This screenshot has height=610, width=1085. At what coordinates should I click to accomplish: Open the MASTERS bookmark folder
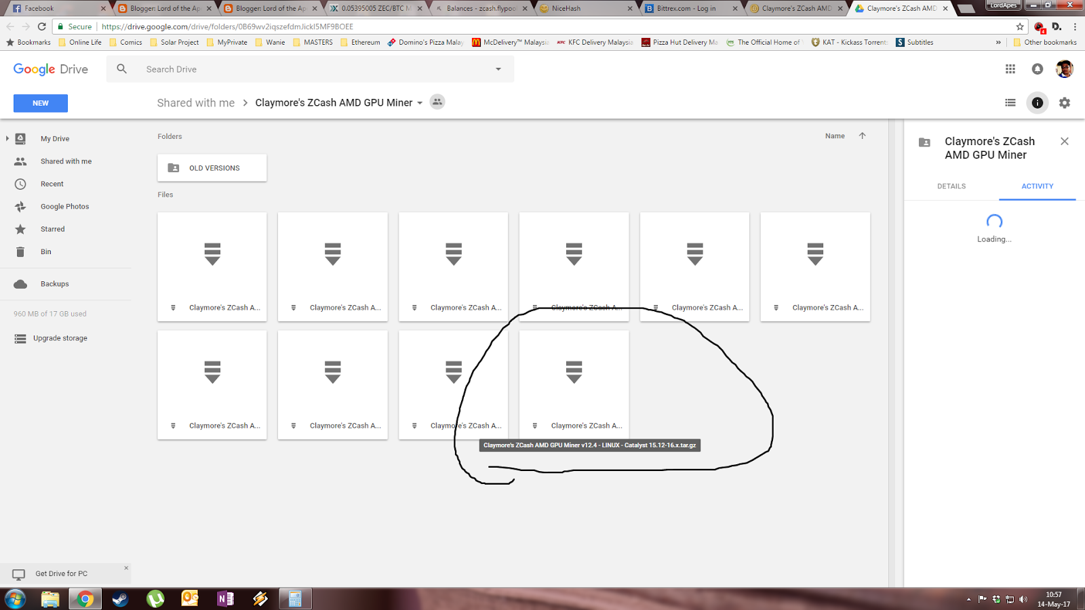(x=313, y=42)
